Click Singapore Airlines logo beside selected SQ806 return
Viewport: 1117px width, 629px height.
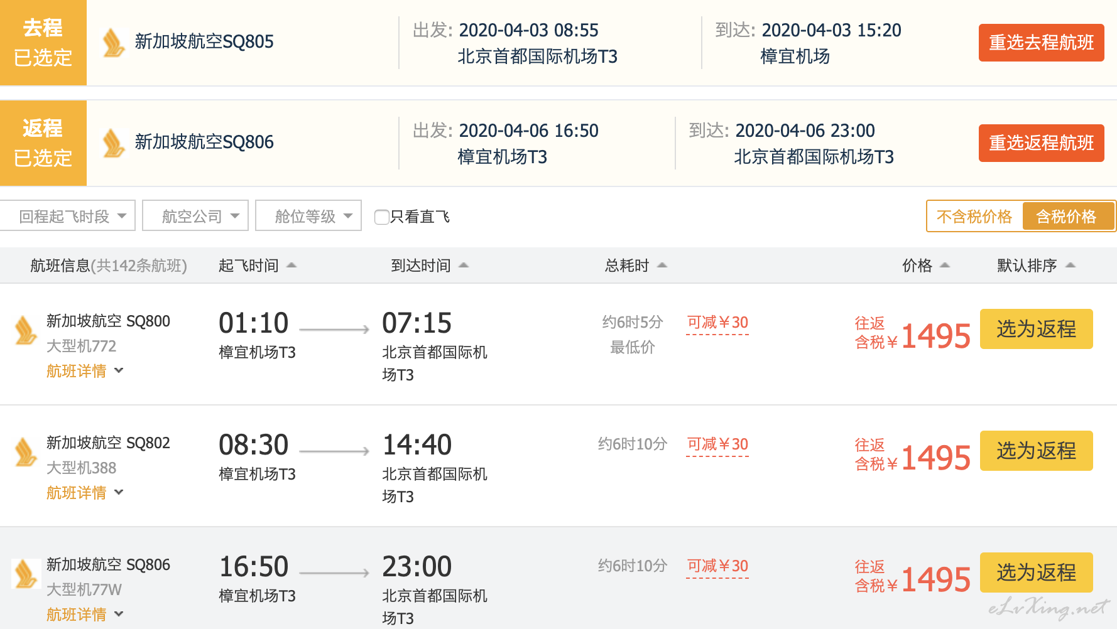pos(114,142)
